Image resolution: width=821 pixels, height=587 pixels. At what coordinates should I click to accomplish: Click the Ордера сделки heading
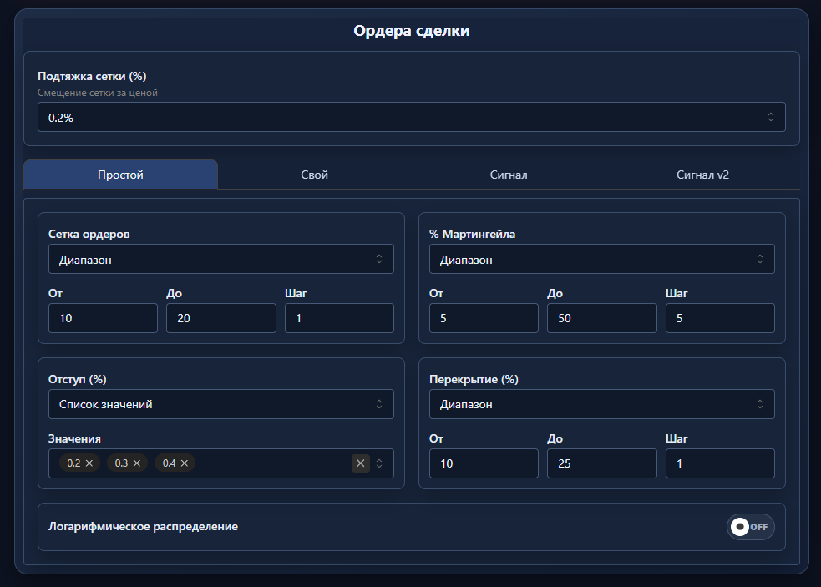412,31
